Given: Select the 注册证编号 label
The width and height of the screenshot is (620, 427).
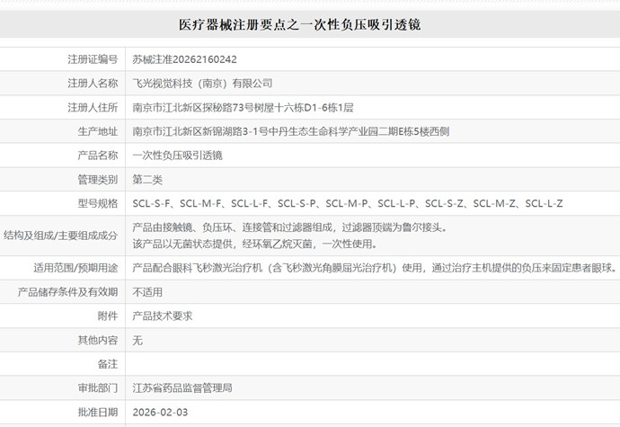Looking at the screenshot, I should (93, 59).
